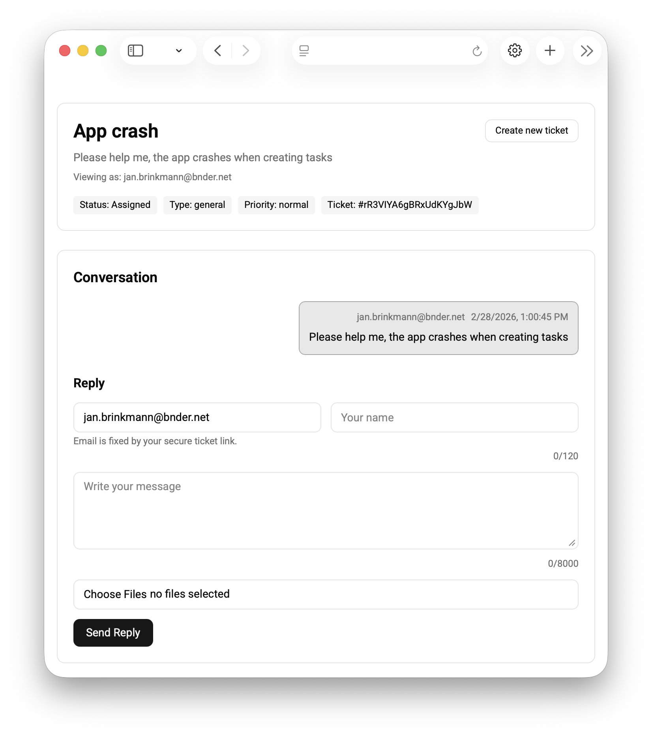The width and height of the screenshot is (652, 736).
Task: Select the Type: general badge
Action: [x=197, y=205]
